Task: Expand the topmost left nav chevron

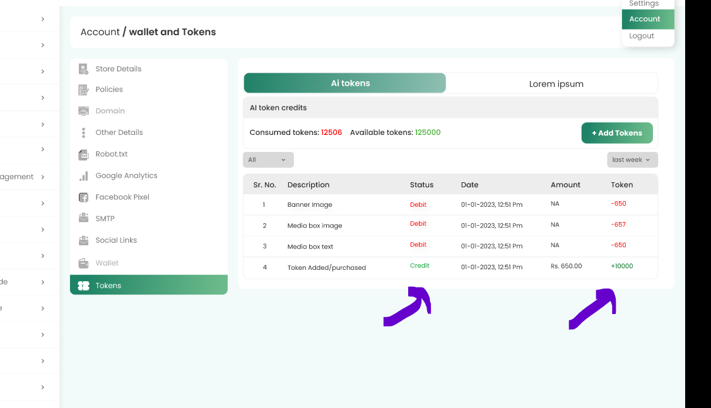Action: click(43, 19)
